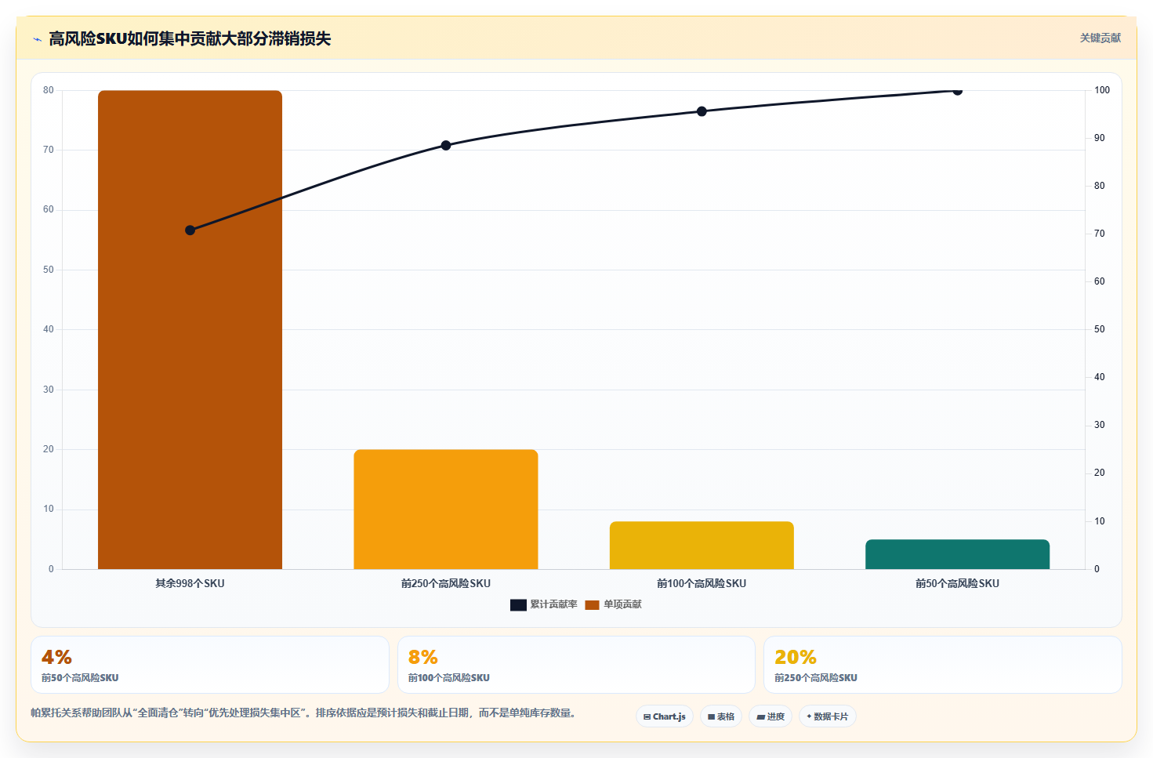Click the left axis value 40
Image resolution: width=1153 pixels, height=758 pixels.
click(49, 329)
